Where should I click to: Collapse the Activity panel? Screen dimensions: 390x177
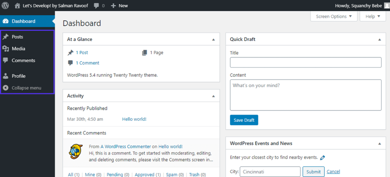coord(213,96)
